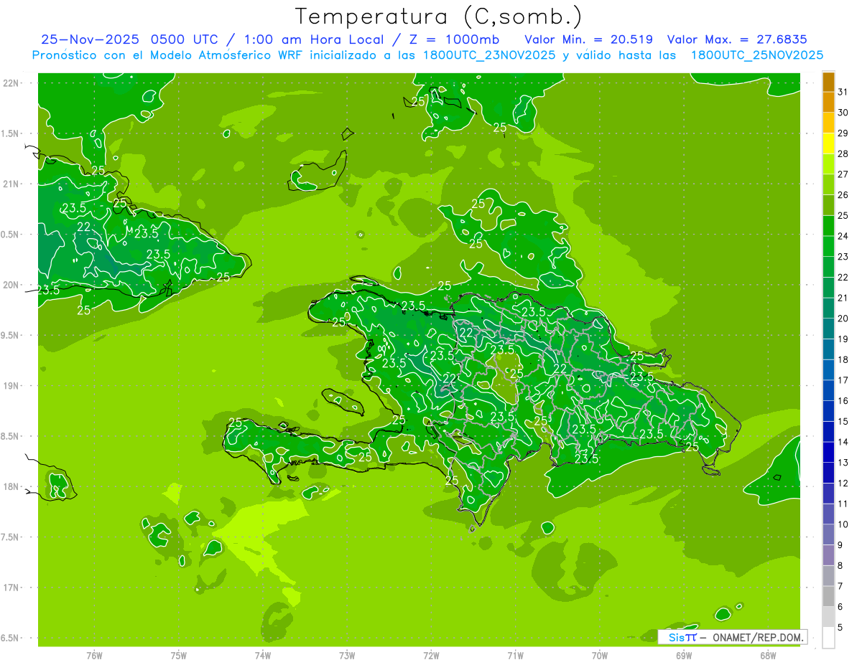Click legend scale value '20'
The width and height of the screenshot is (862, 665).
click(843, 319)
